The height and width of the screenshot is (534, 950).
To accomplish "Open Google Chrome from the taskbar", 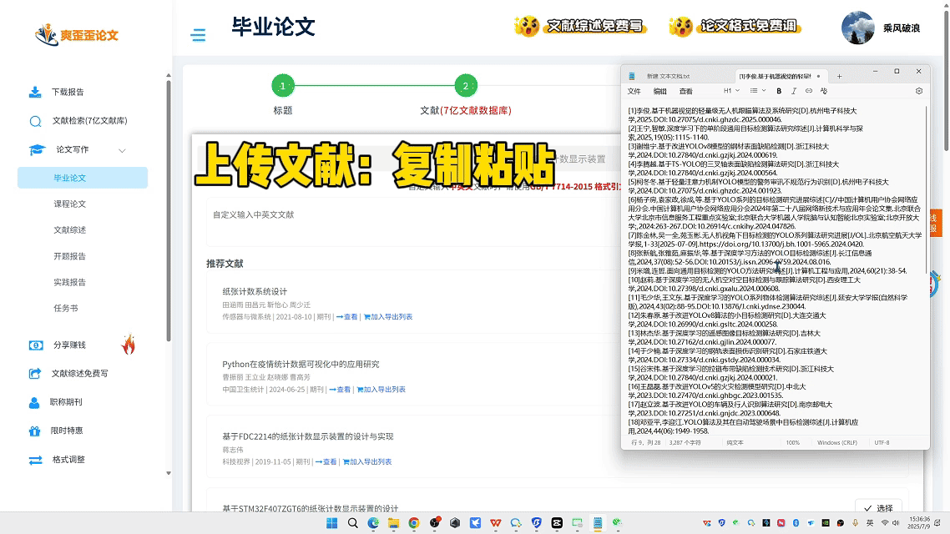I will [413, 523].
